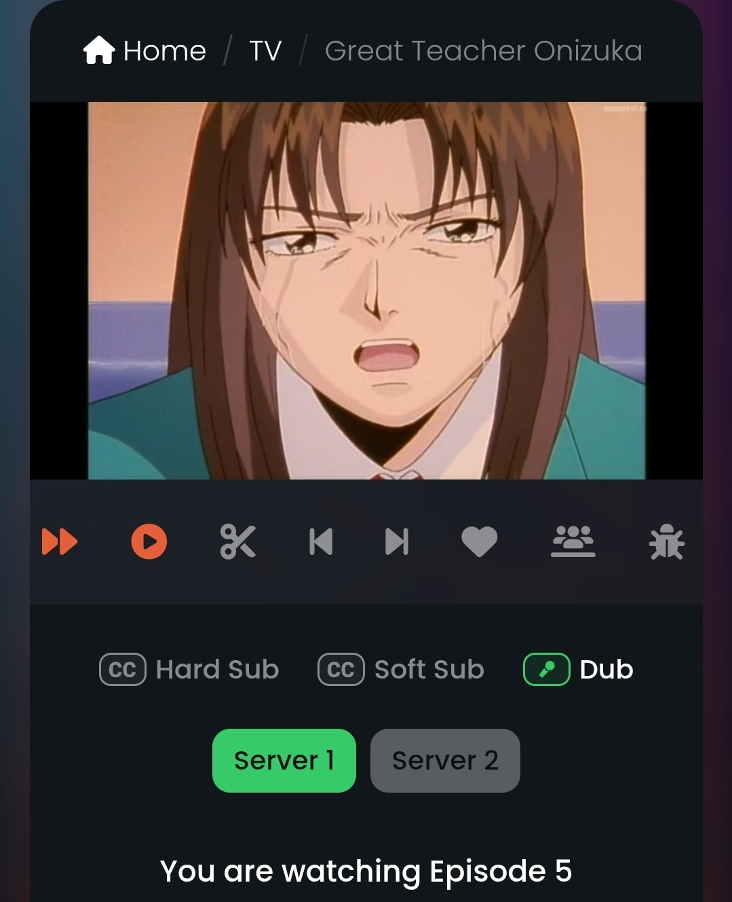
Task: Click the scissors skip-intro icon
Action: pos(238,542)
